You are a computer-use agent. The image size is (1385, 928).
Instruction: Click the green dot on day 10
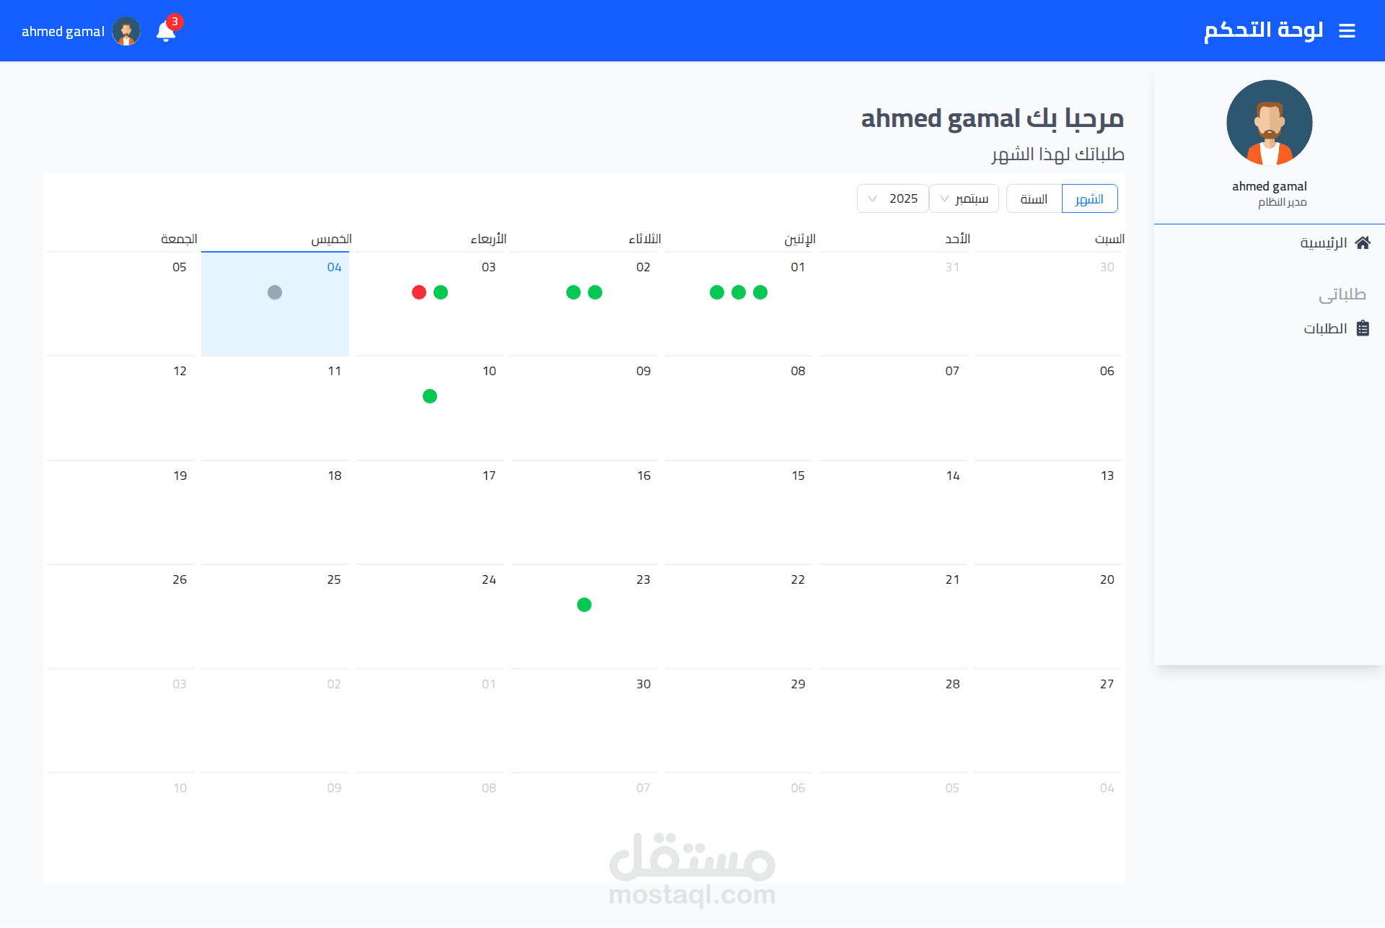pos(430,396)
